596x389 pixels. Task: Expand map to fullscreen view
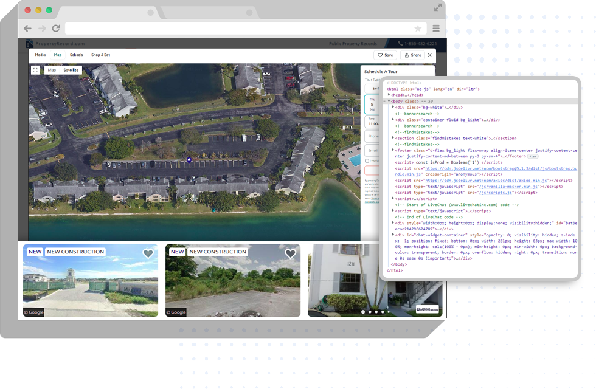35,70
